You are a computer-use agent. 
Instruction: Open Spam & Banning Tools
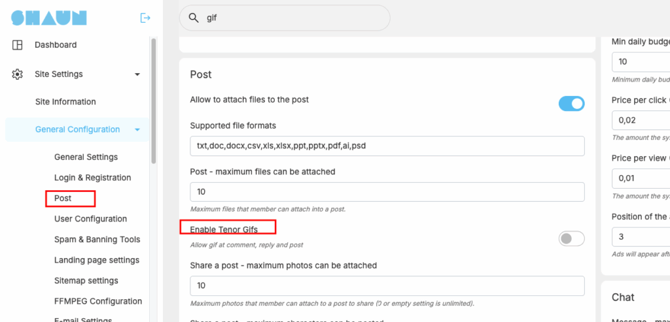[97, 239]
